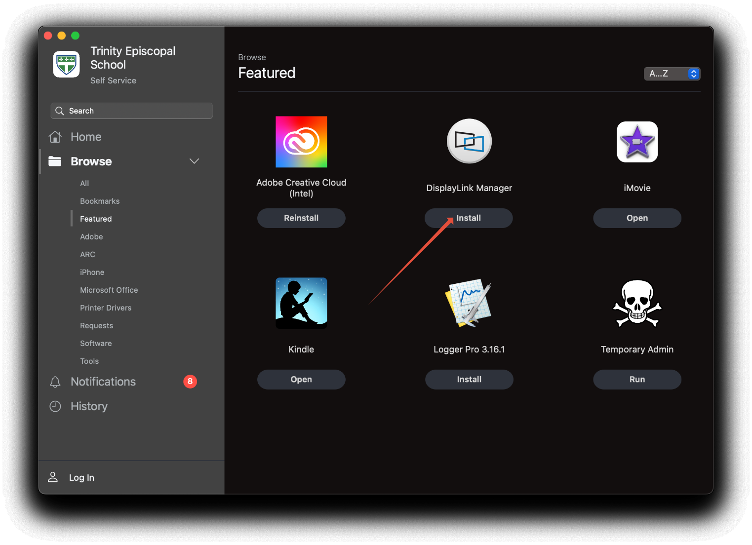The height and width of the screenshot is (545, 752).
Task: Go to Home in the sidebar
Action: tap(86, 137)
